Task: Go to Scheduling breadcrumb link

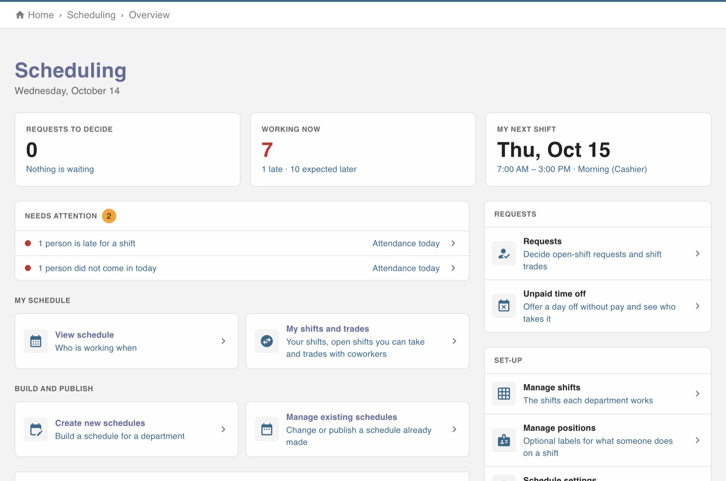Action: [x=91, y=15]
